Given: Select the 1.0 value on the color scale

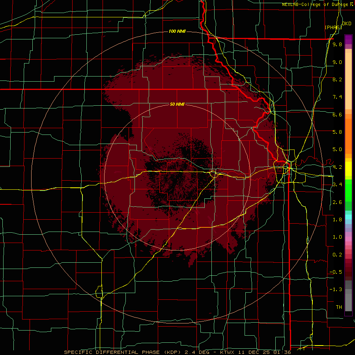Looking at the screenshot, I should [337, 237].
